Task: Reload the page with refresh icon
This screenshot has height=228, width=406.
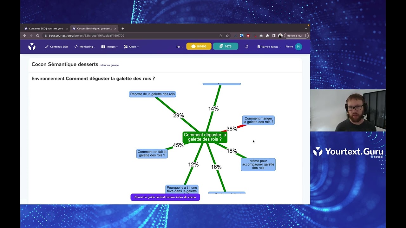Action: [37, 36]
